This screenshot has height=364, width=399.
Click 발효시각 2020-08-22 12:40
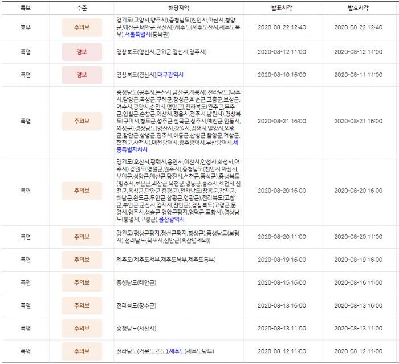[x=359, y=27]
